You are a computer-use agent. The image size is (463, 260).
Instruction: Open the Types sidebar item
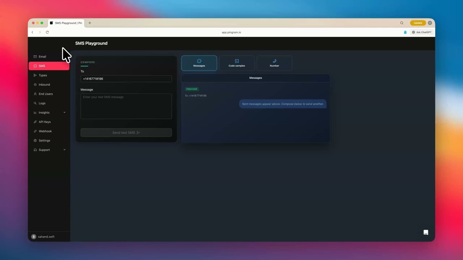pos(49,75)
